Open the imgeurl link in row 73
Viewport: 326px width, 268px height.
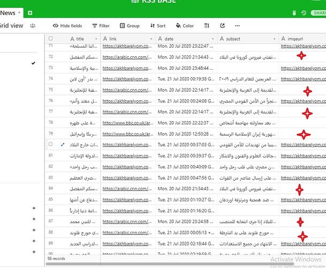tap(304, 68)
